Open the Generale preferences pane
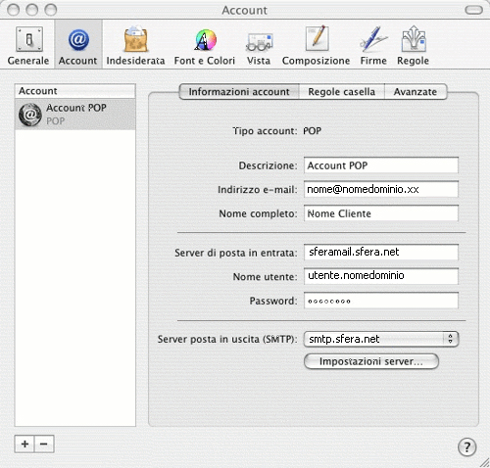This screenshot has height=468, width=490. 28,46
